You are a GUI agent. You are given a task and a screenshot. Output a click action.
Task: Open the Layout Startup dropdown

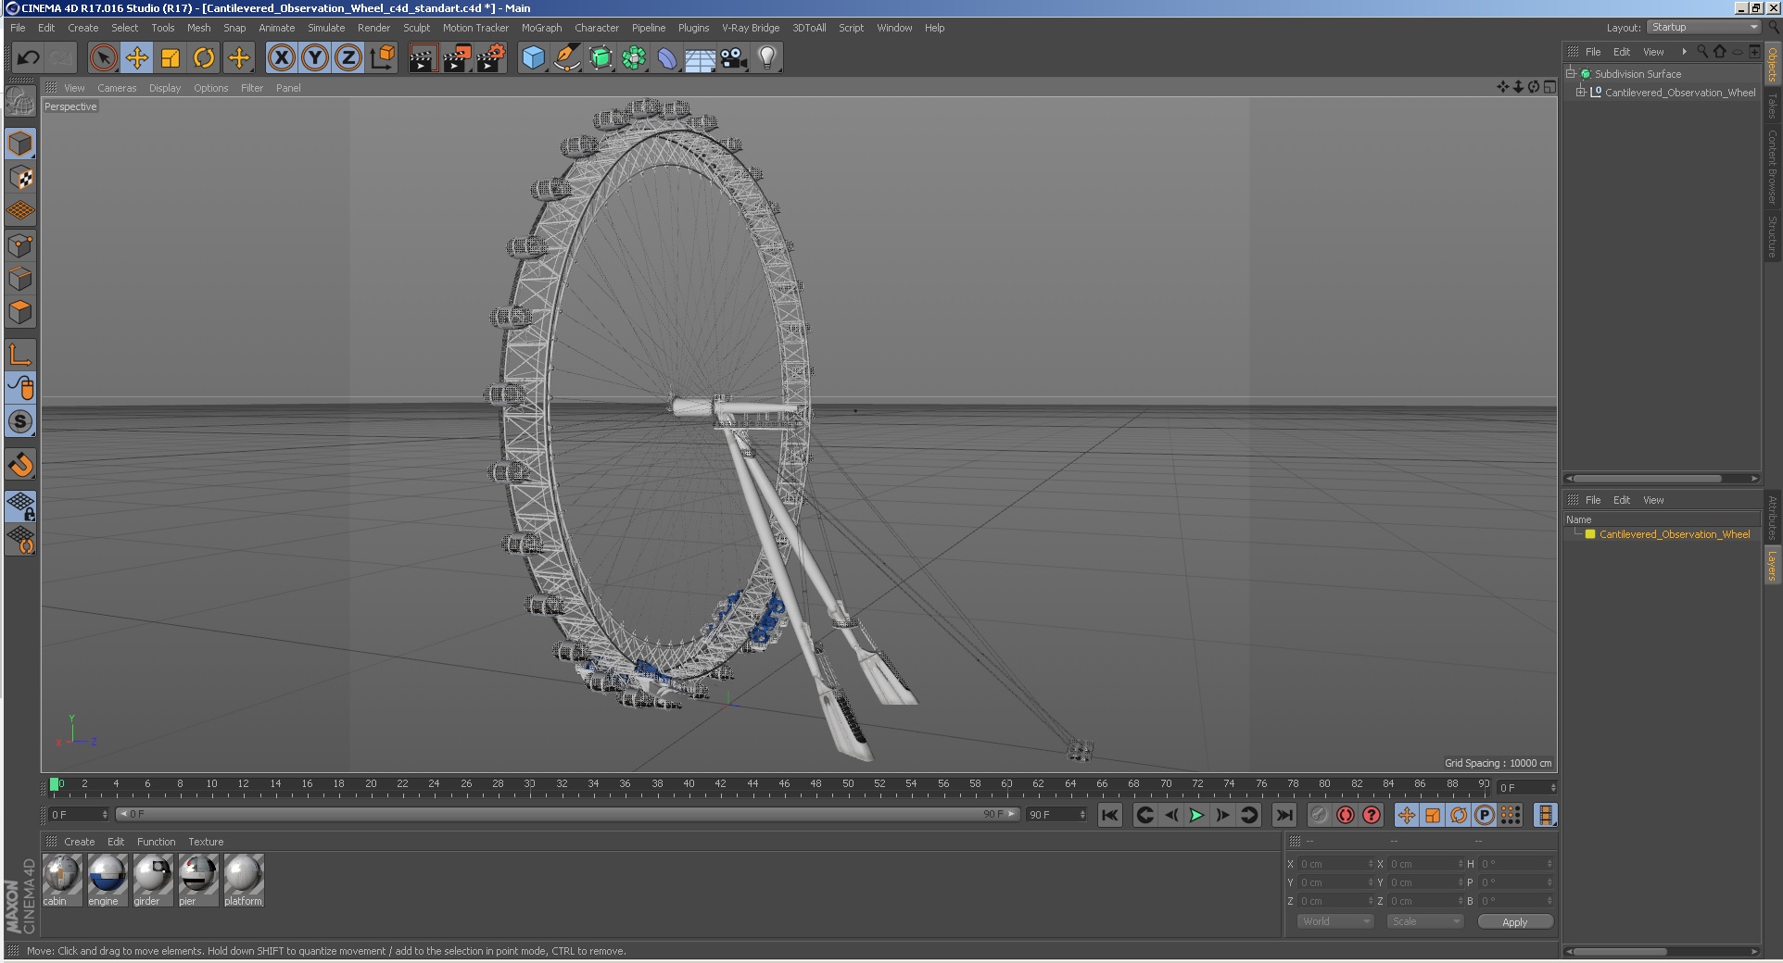1704,27
